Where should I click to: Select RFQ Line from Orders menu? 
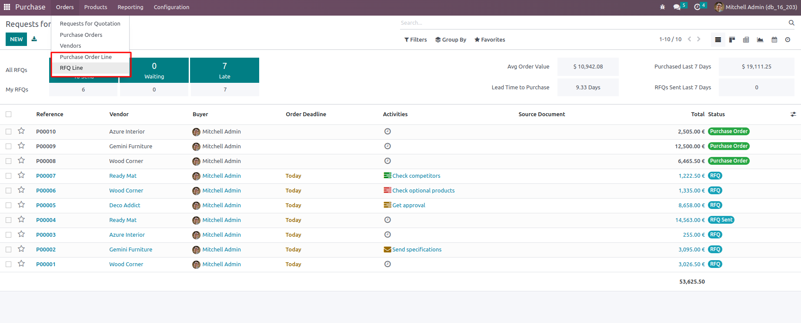(x=71, y=68)
